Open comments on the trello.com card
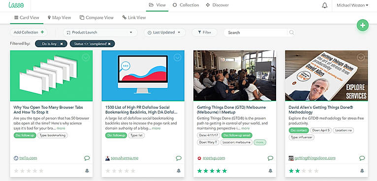This screenshot has height=181, width=377. (87, 158)
